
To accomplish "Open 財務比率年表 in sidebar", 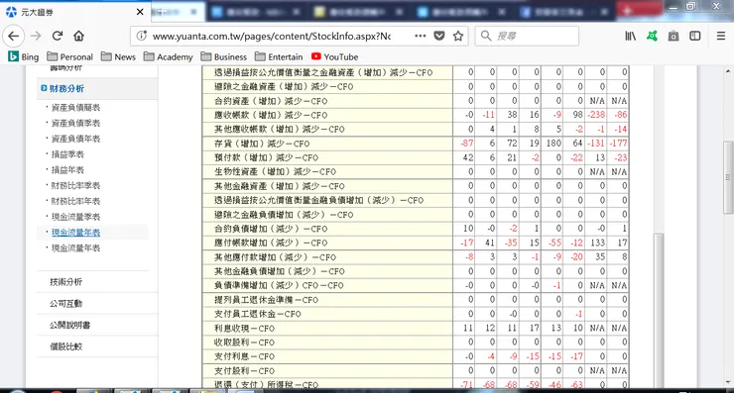I will click(x=75, y=201).
